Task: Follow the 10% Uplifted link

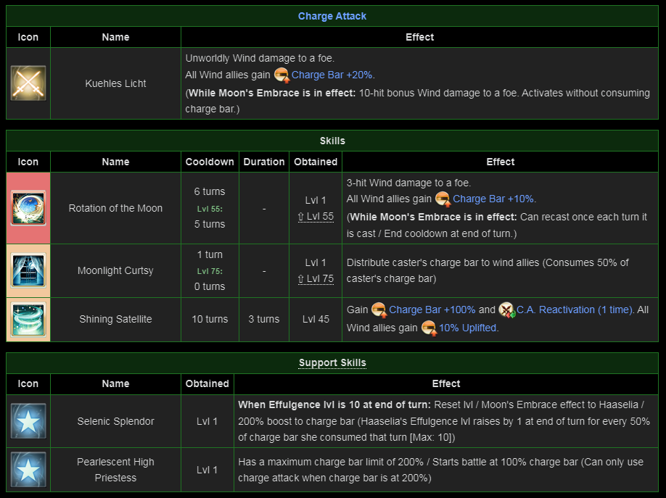Action: [x=469, y=328]
